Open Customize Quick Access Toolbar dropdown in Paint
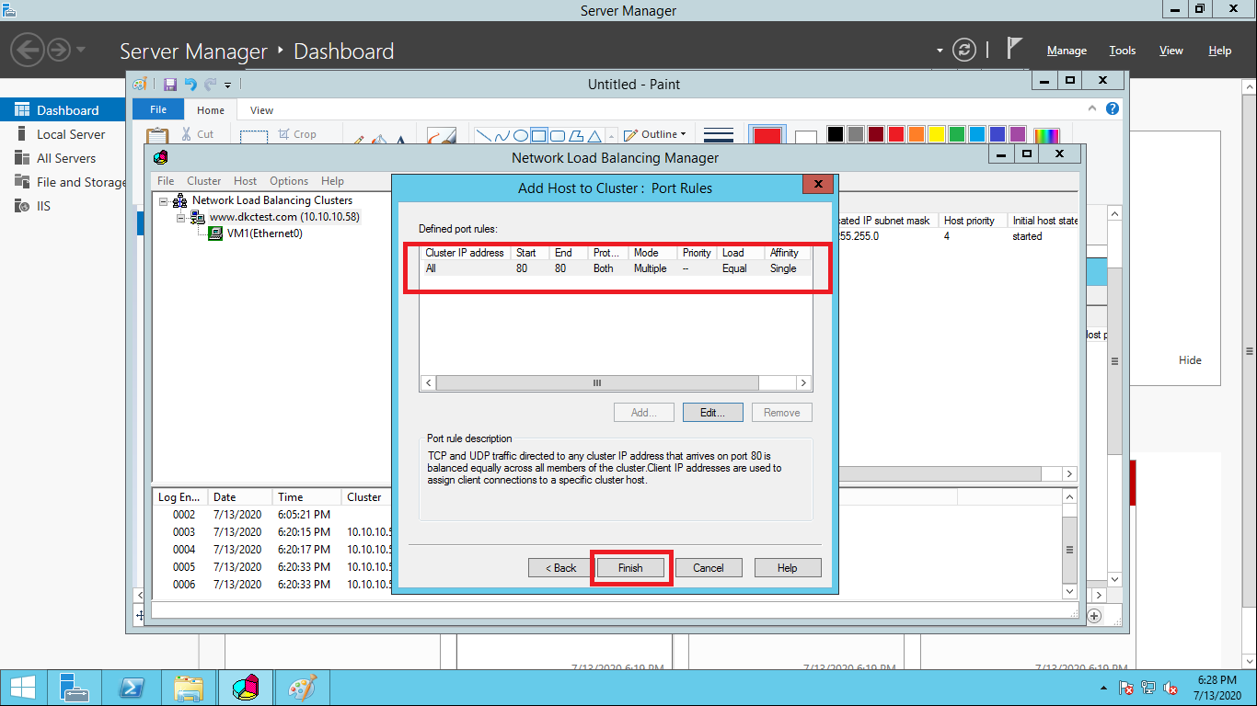The image size is (1257, 706). click(x=228, y=85)
